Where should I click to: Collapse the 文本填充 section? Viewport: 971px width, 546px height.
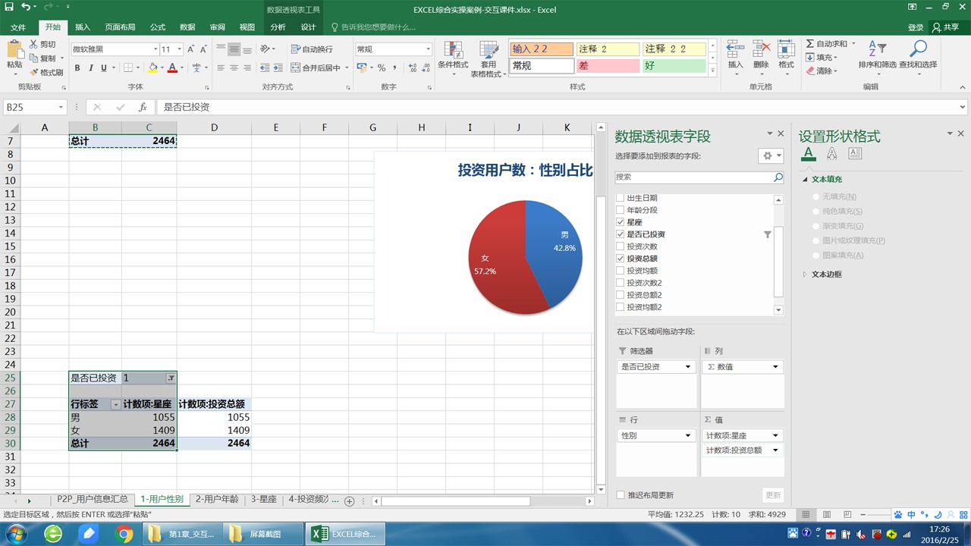[x=806, y=180]
